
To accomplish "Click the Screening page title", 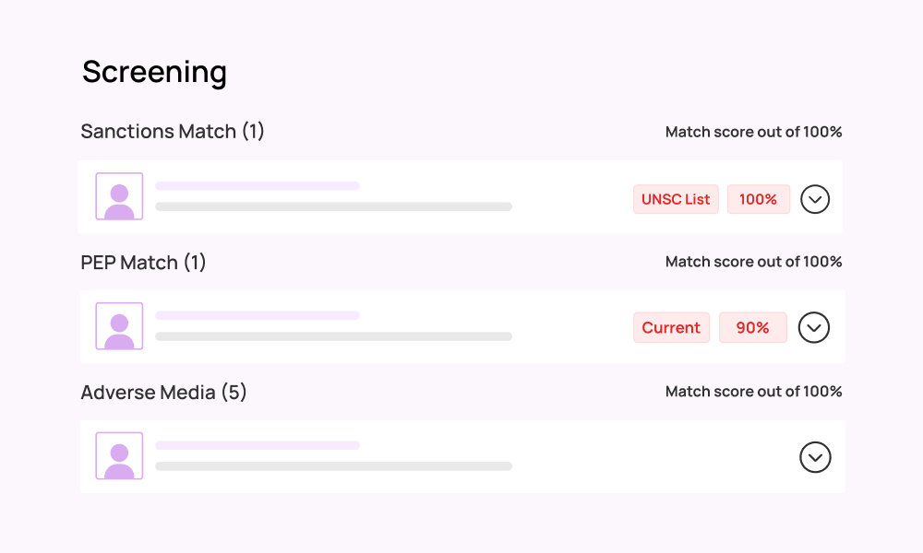I will (x=154, y=72).
